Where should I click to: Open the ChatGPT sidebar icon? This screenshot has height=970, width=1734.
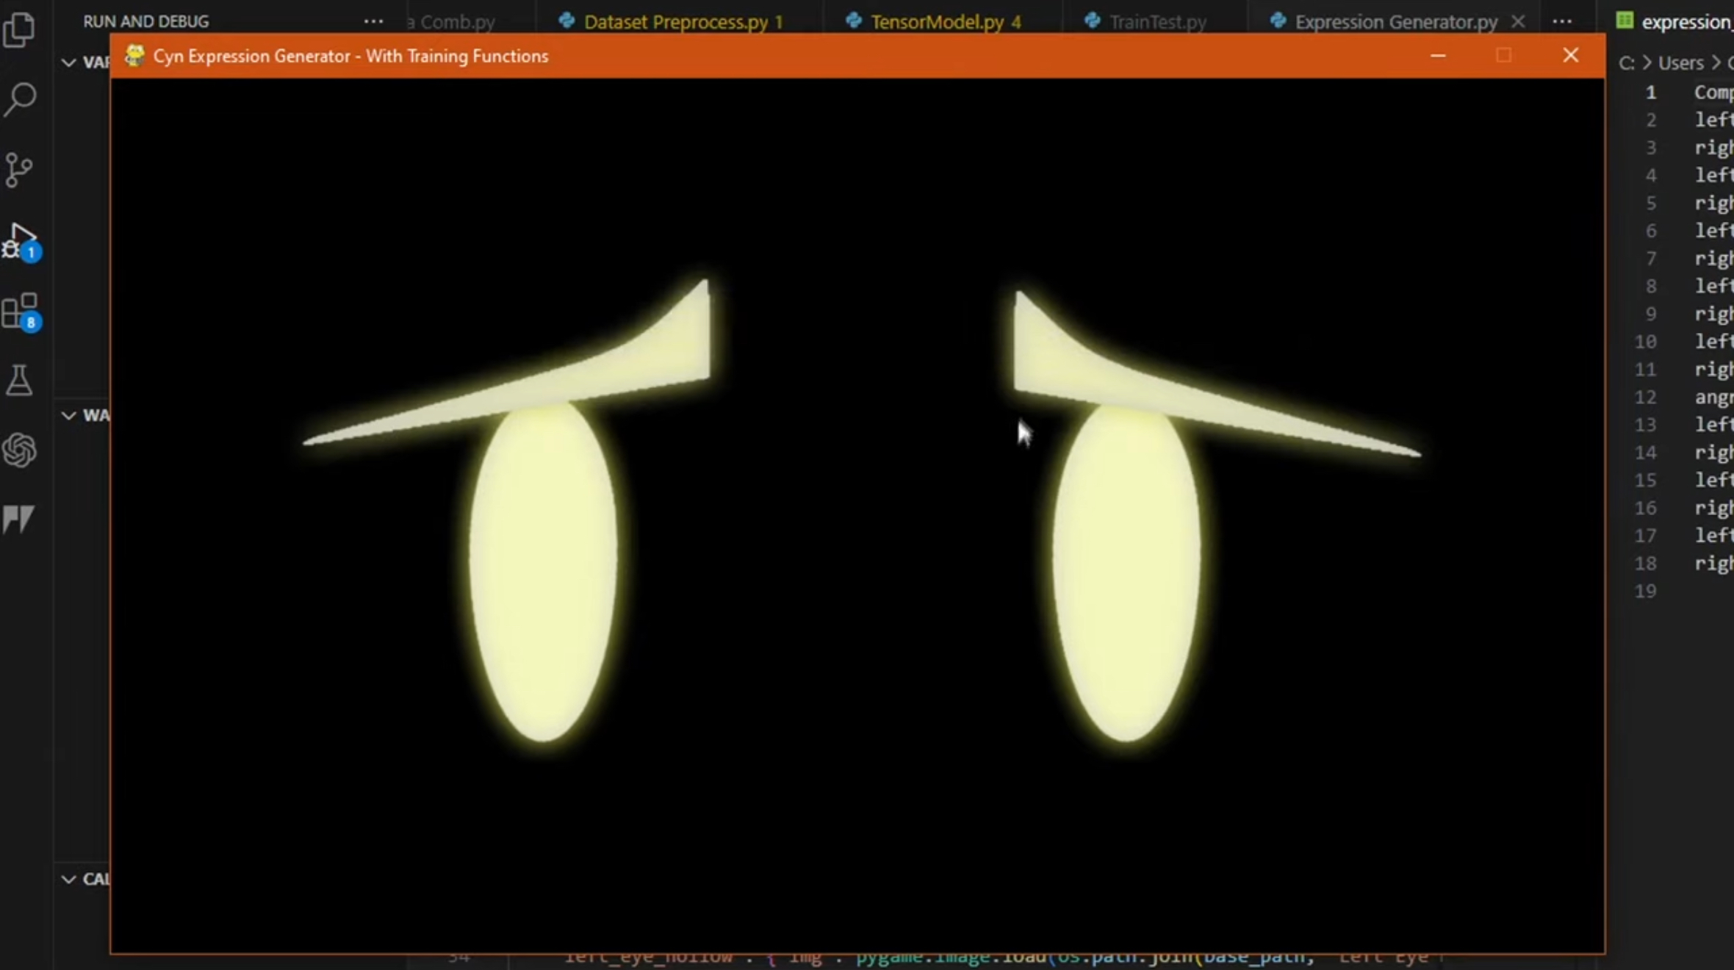(19, 450)
